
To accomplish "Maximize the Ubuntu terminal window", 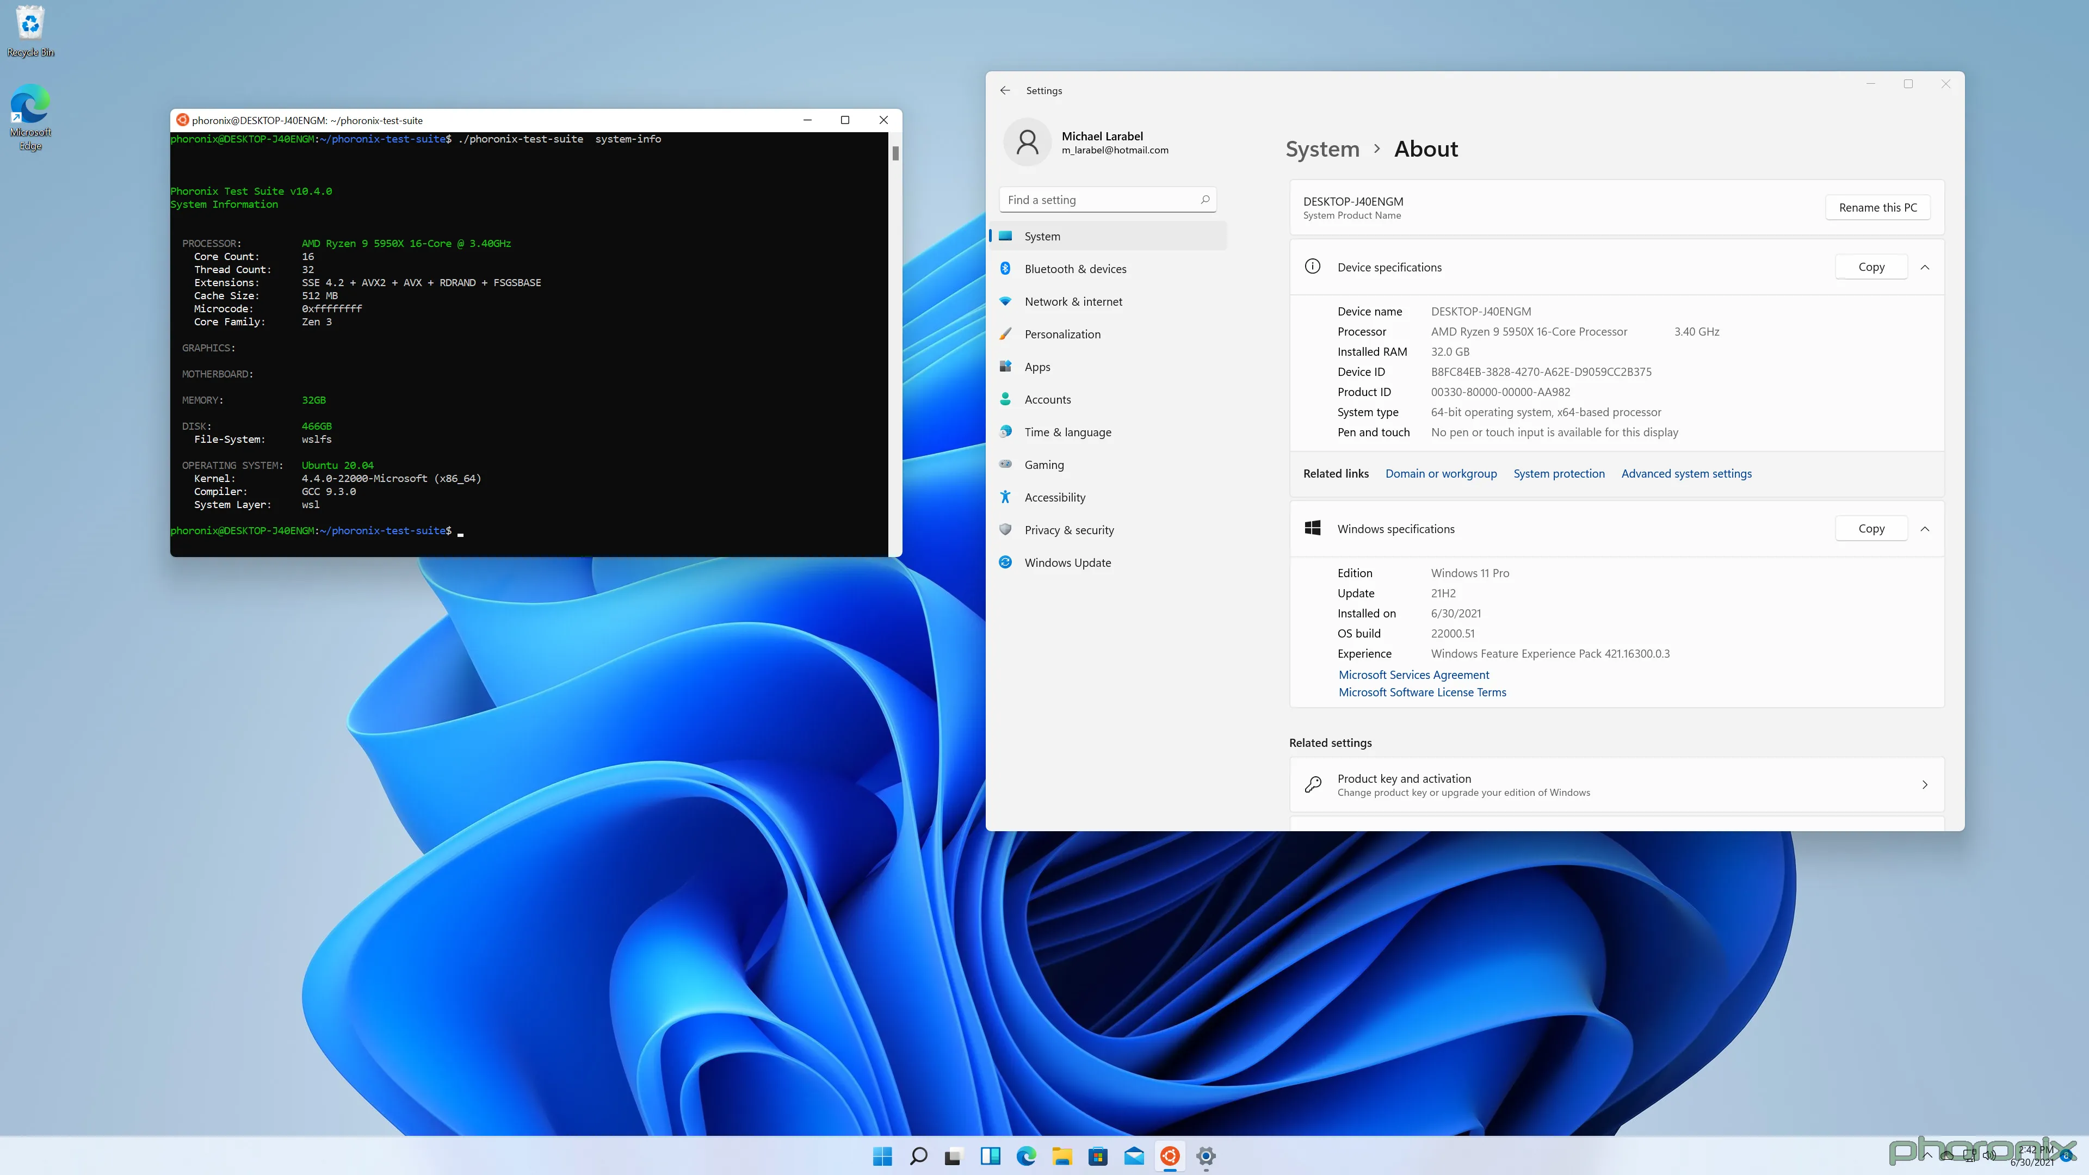I will [x=845, y=120].
